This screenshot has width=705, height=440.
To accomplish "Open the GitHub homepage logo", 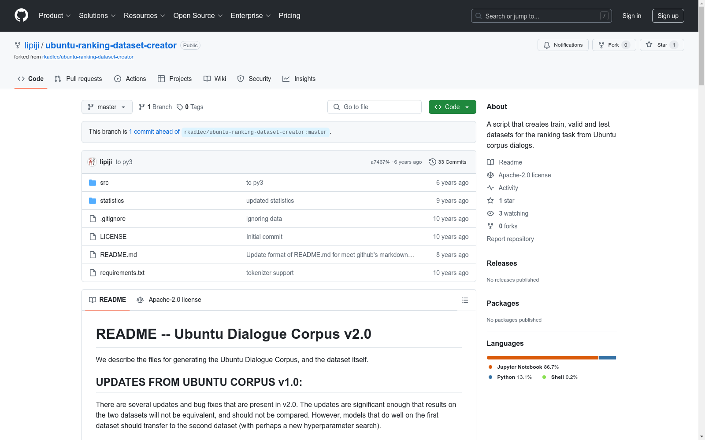I will [21, 15].
